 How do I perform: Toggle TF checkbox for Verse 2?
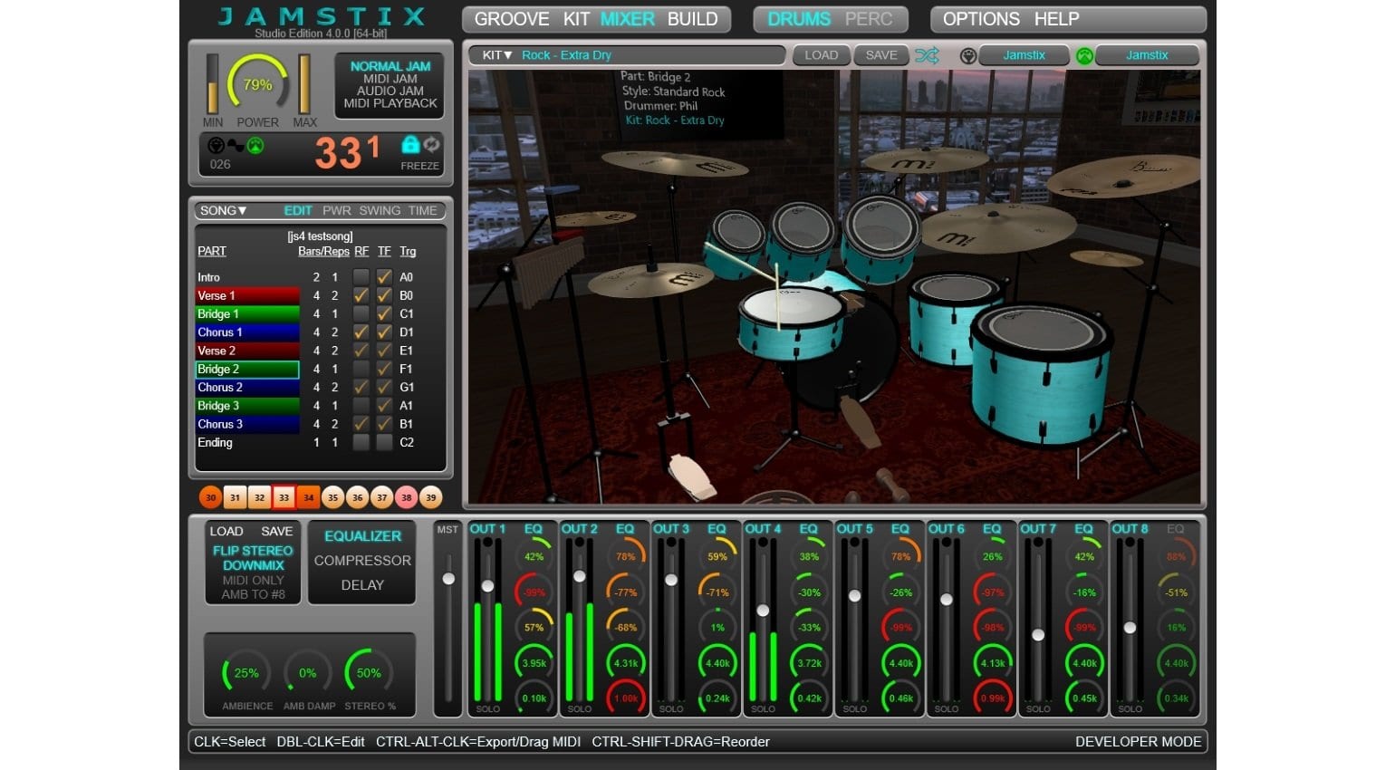coord(384,351)
